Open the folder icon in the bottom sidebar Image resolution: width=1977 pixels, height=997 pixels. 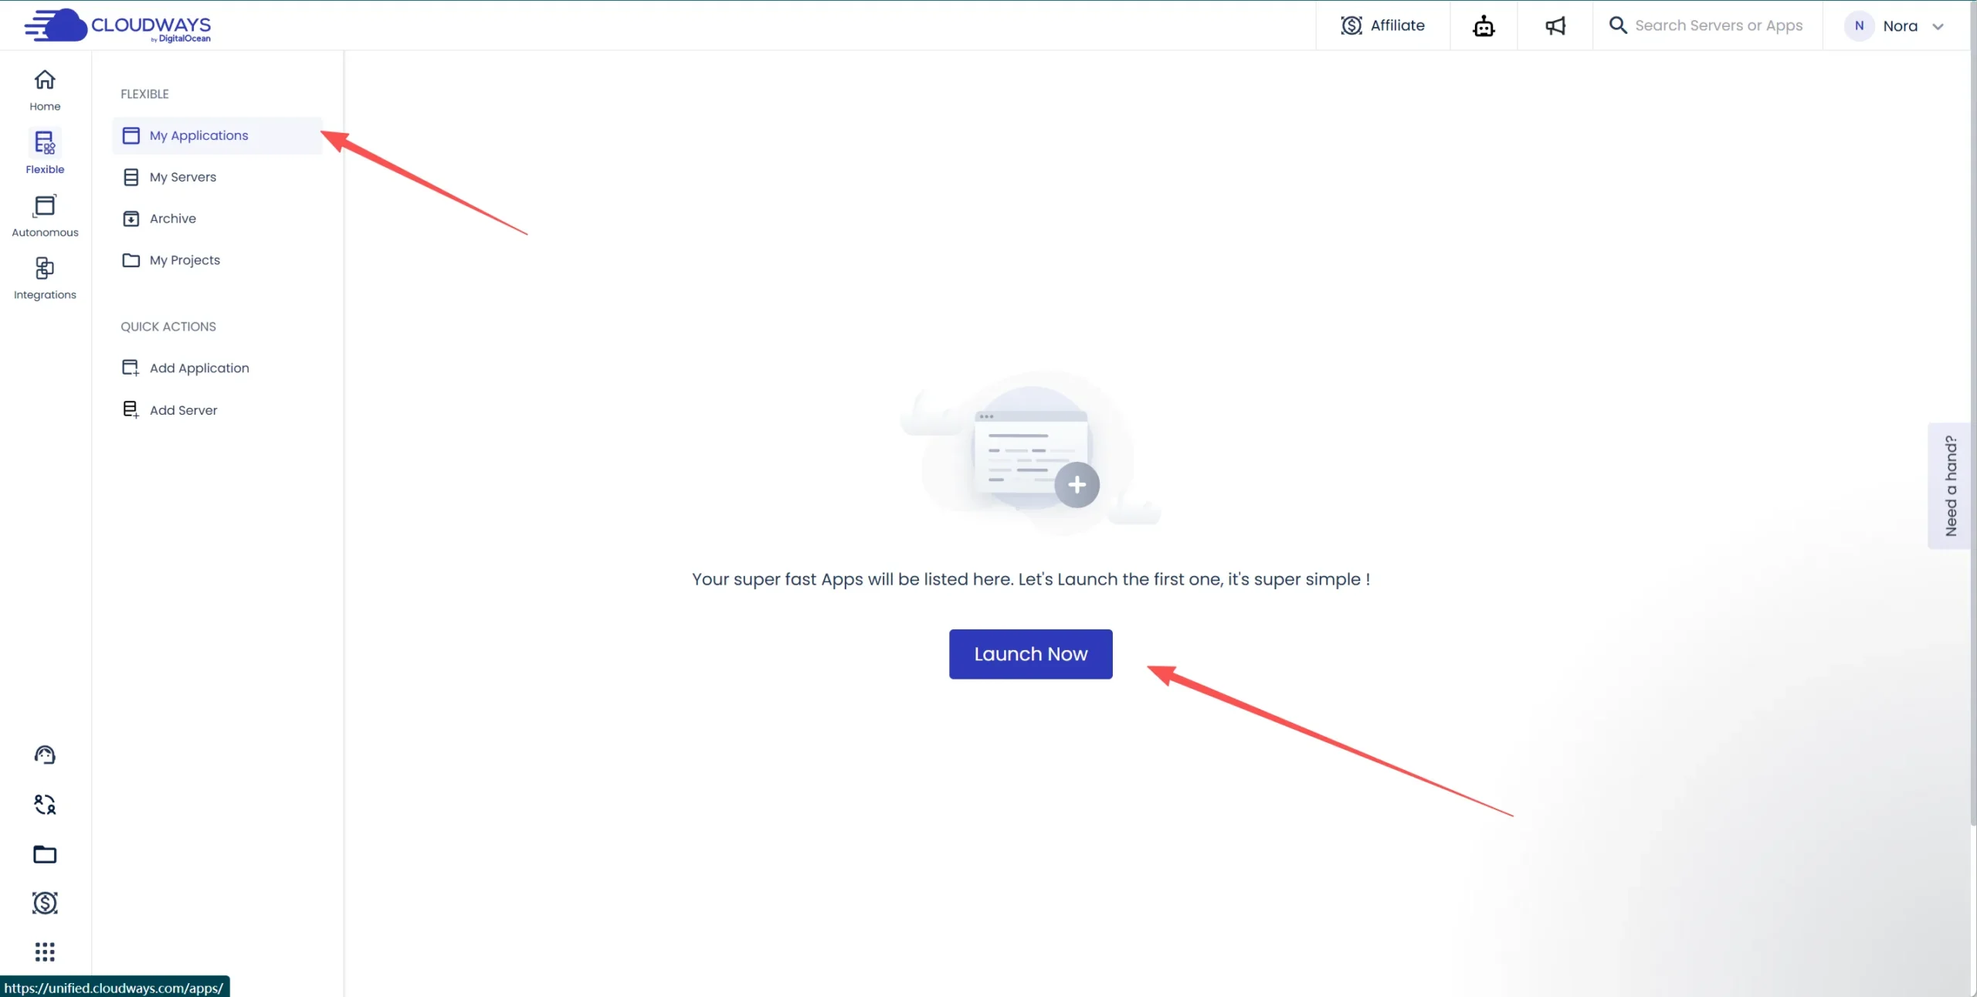[x=45, y=854]
